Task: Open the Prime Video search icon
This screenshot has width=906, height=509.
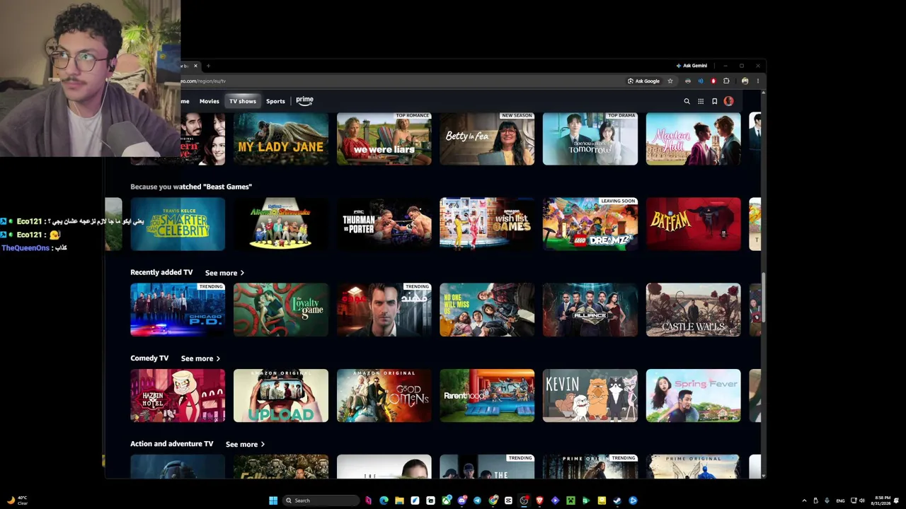Action: [x=687, y=101]
